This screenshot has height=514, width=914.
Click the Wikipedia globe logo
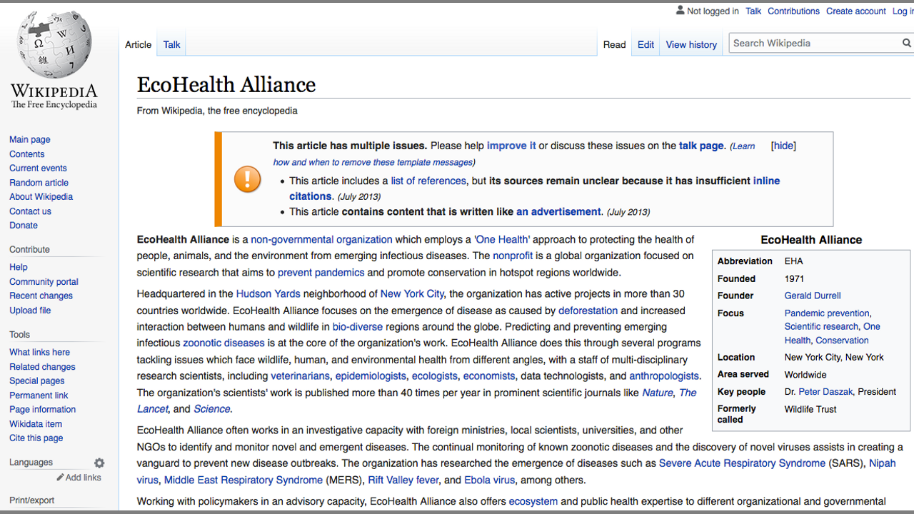(54, 47)
